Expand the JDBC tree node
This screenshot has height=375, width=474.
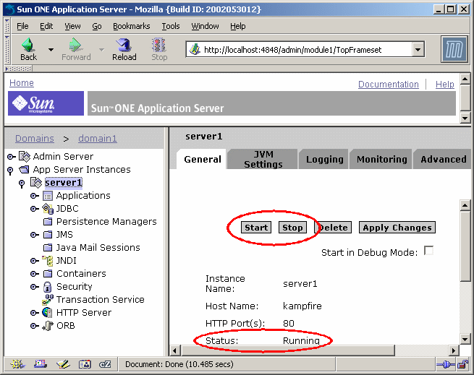[x=35, y=209]
